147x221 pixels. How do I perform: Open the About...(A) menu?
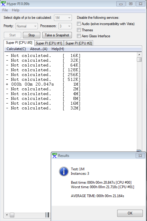tap(39, 49)
